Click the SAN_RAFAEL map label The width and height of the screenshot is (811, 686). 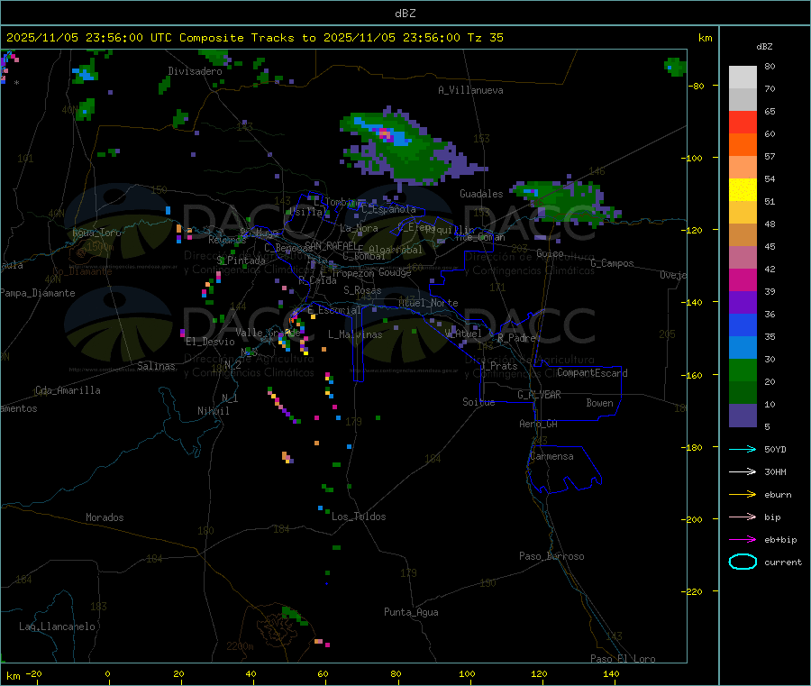click(330, 245)
